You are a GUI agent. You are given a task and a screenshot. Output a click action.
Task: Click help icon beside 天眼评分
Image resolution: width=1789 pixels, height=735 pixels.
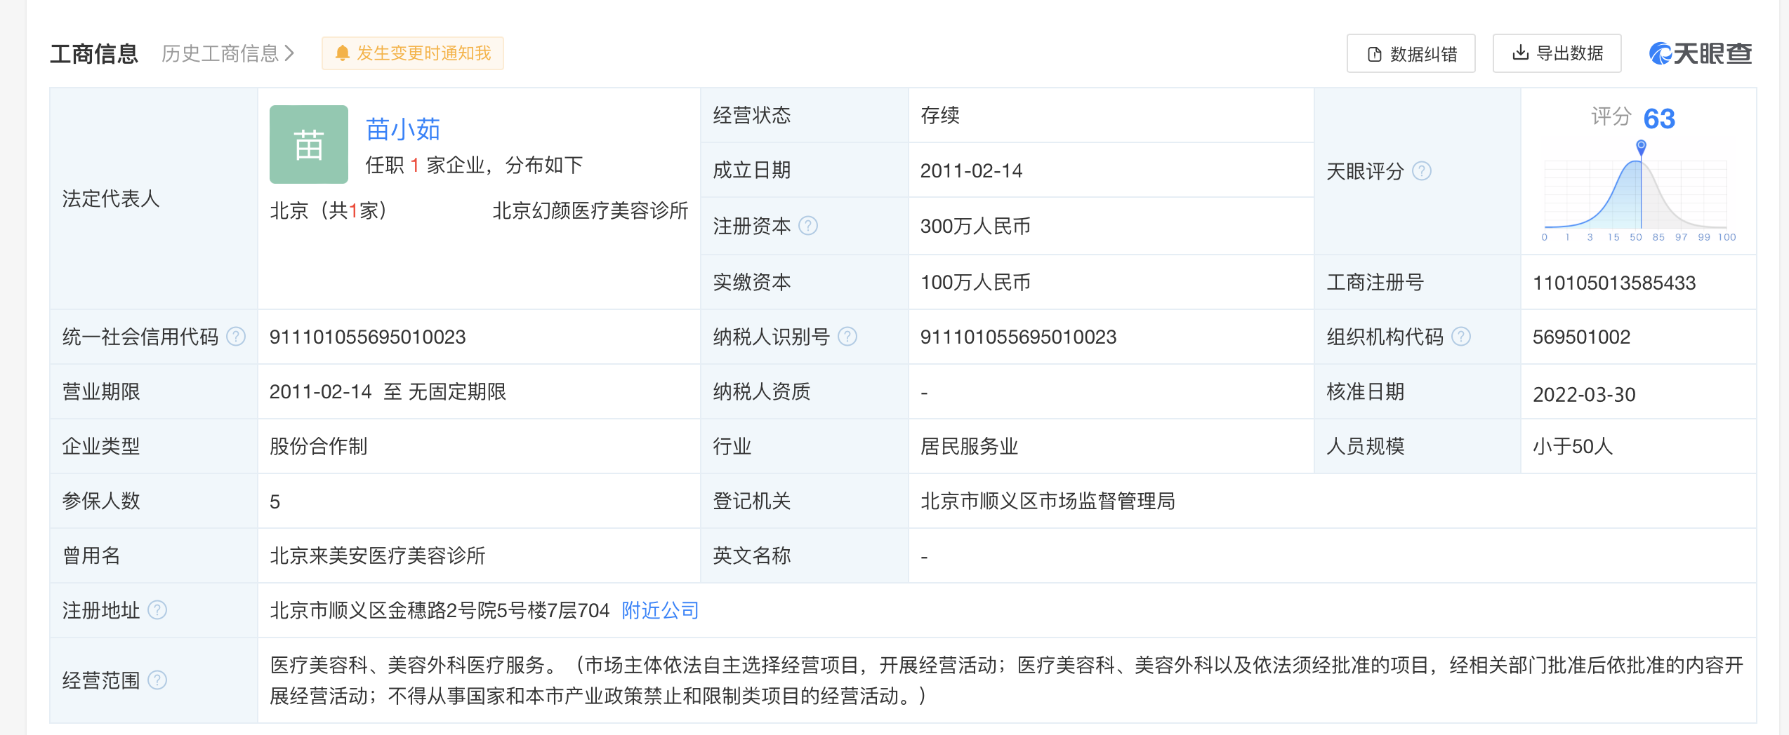[1421, 171]
